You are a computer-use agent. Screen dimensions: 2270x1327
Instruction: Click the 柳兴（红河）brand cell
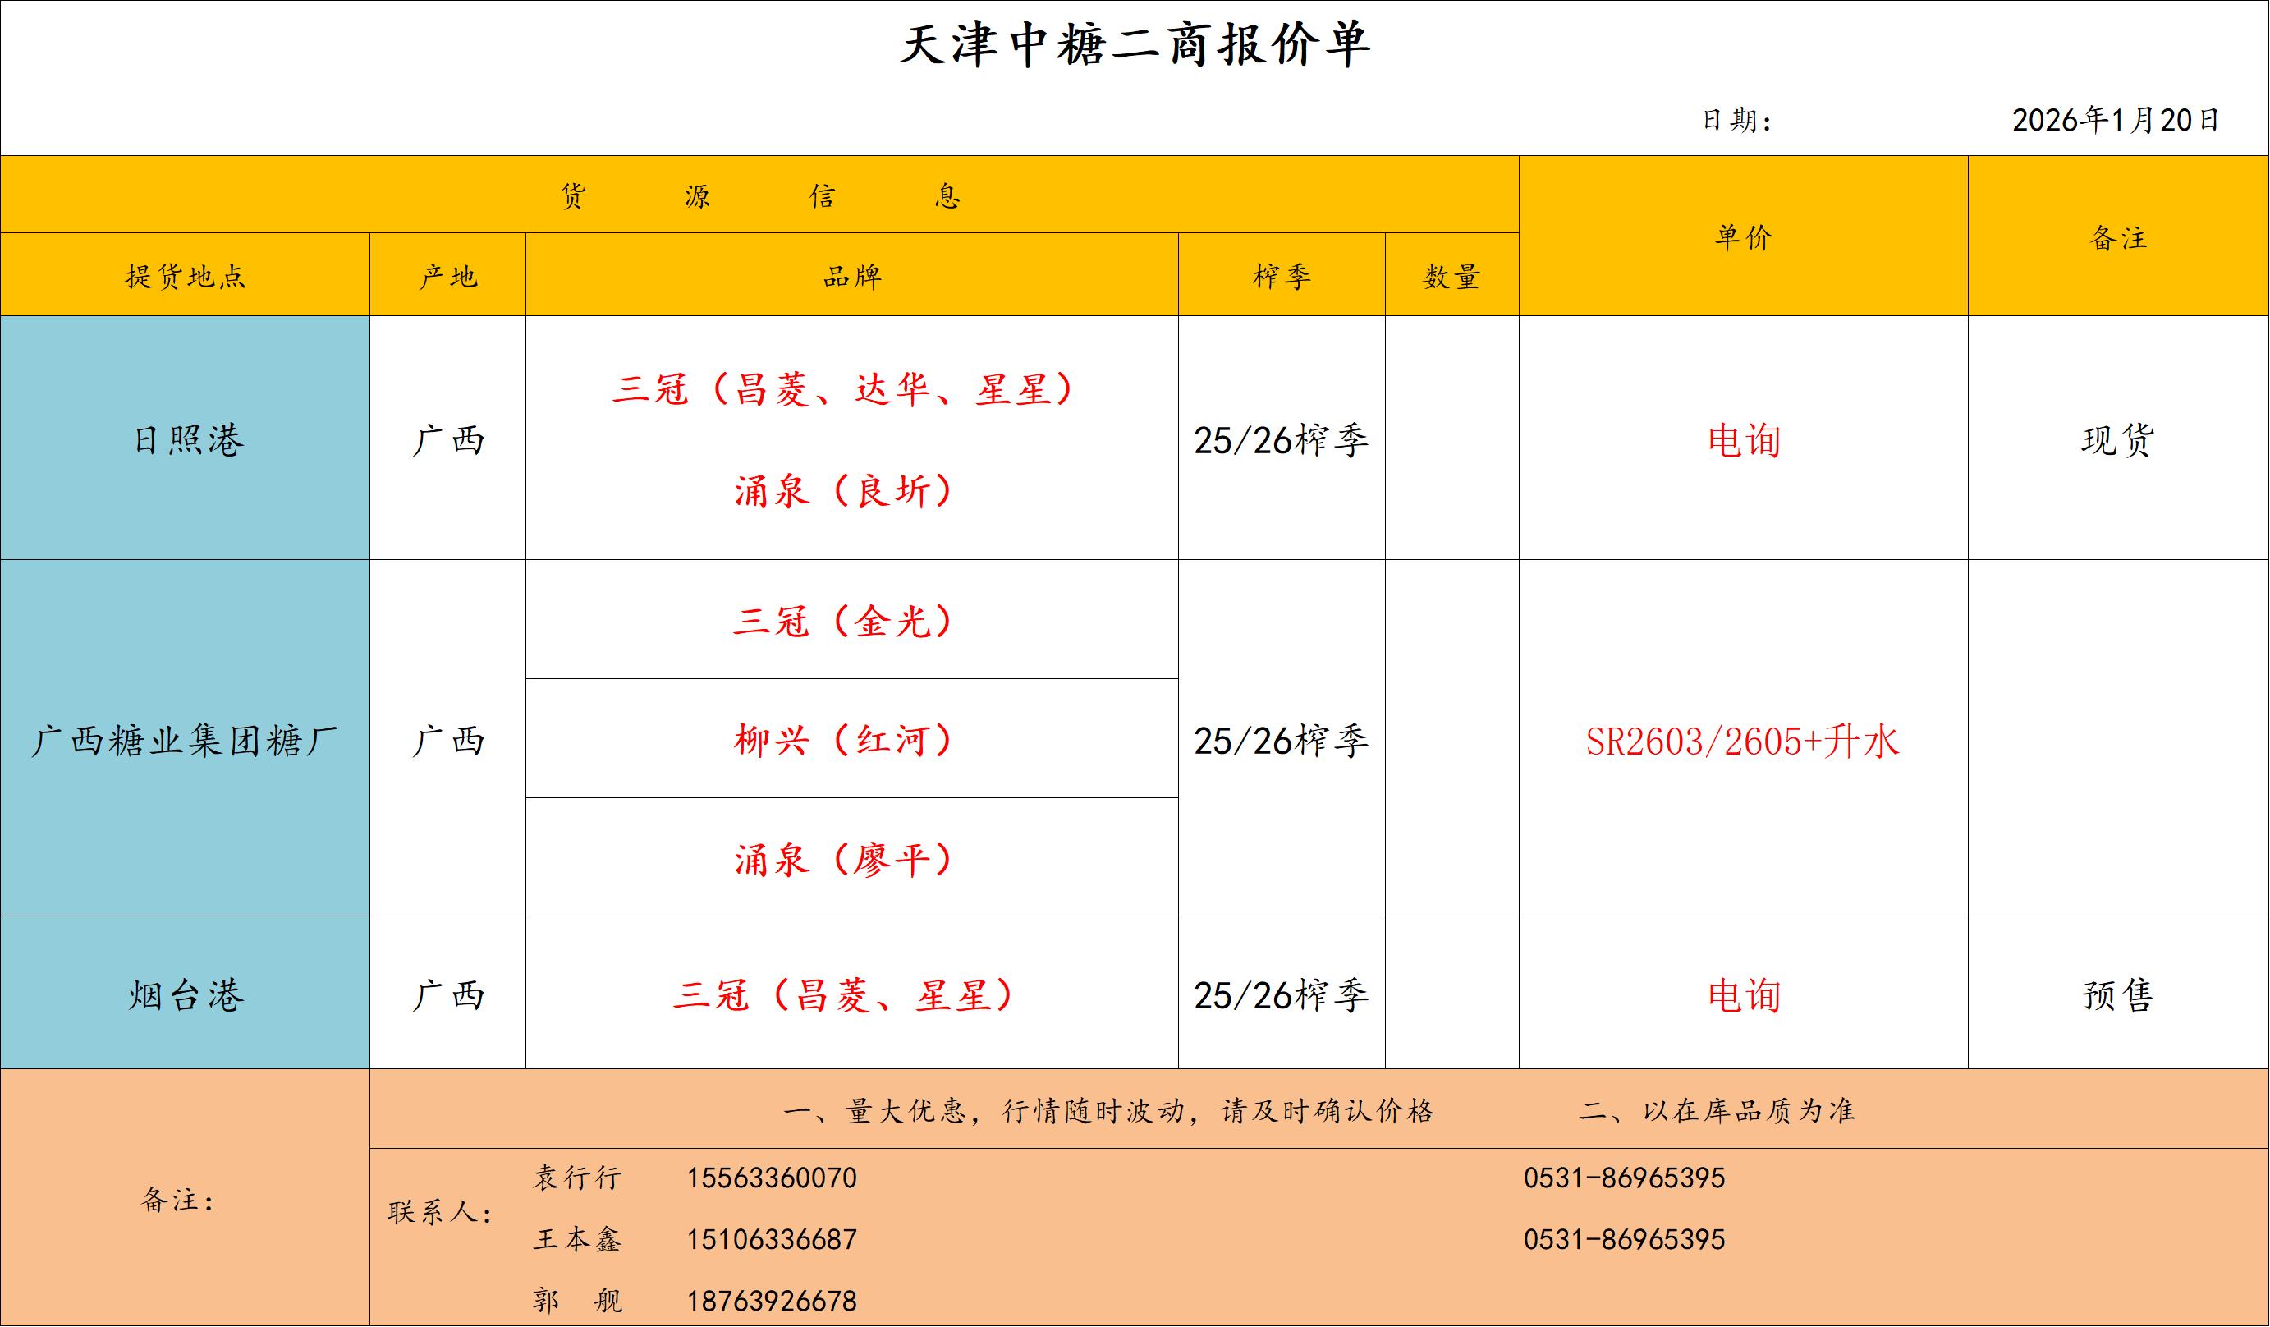tap(844, 740)
